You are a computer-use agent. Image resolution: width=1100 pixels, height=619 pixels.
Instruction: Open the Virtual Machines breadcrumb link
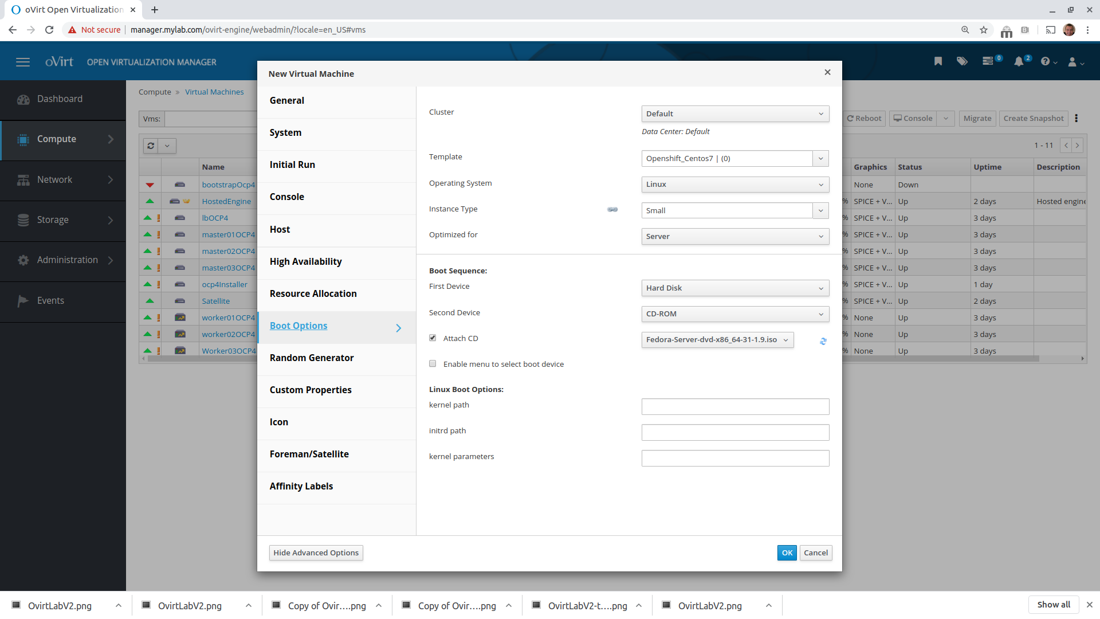(x=214, y=92)
